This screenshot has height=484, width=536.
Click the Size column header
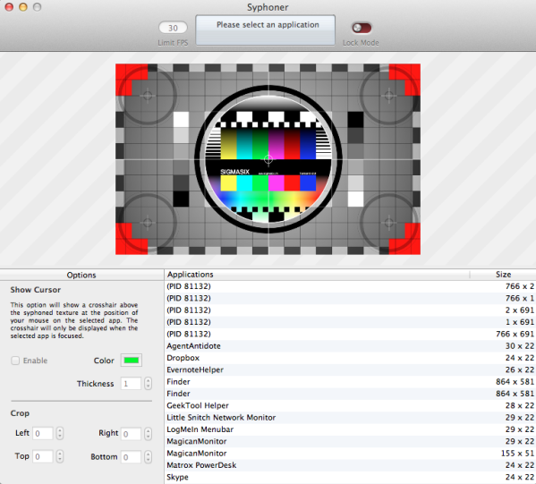(503, 275)
